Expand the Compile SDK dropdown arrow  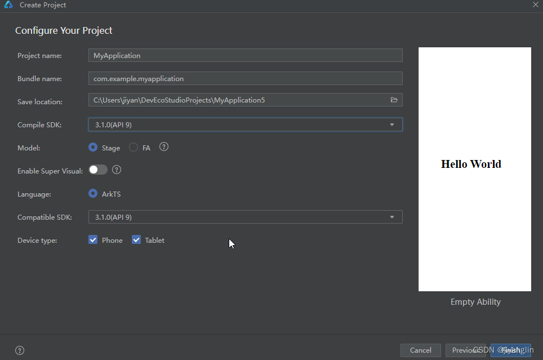[x=392, y=125]
